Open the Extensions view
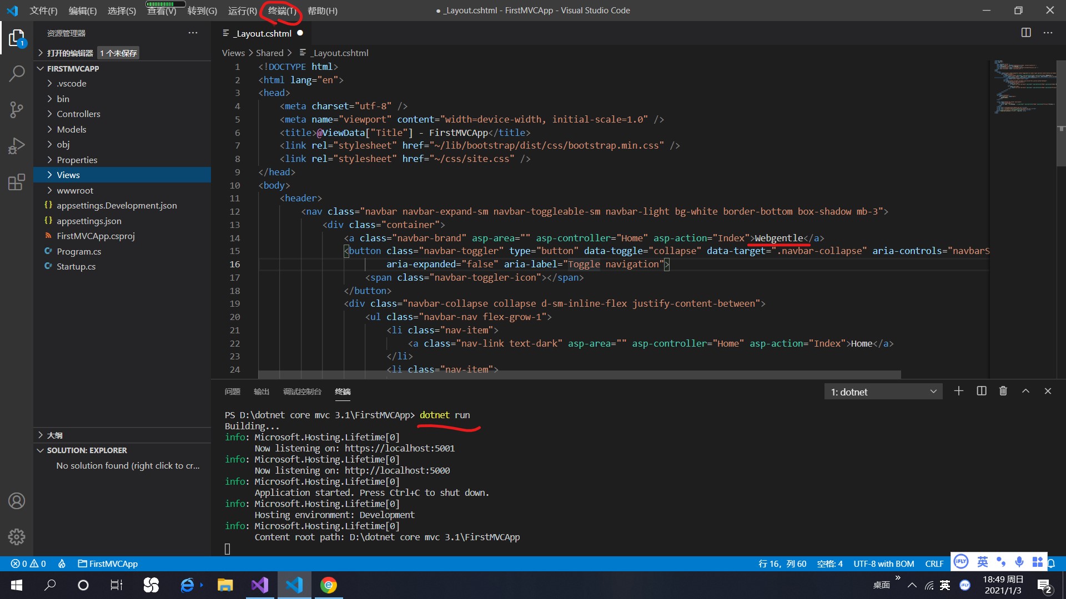This screenshot has height=599, width=1066. pyautogui.click(x=17, y=182)
